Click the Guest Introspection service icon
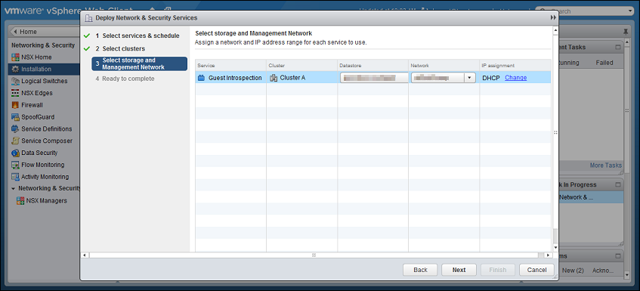640x291 pixels. (201, 78)
